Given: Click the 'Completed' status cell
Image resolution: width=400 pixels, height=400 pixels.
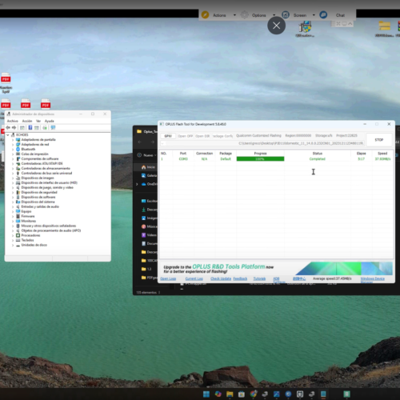Looking at the screenshot, I should (x=318, y=159).
